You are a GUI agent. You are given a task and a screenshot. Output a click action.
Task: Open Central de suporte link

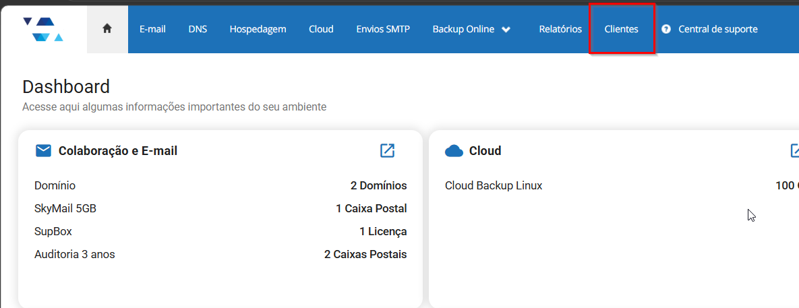[x=718, y=29]
